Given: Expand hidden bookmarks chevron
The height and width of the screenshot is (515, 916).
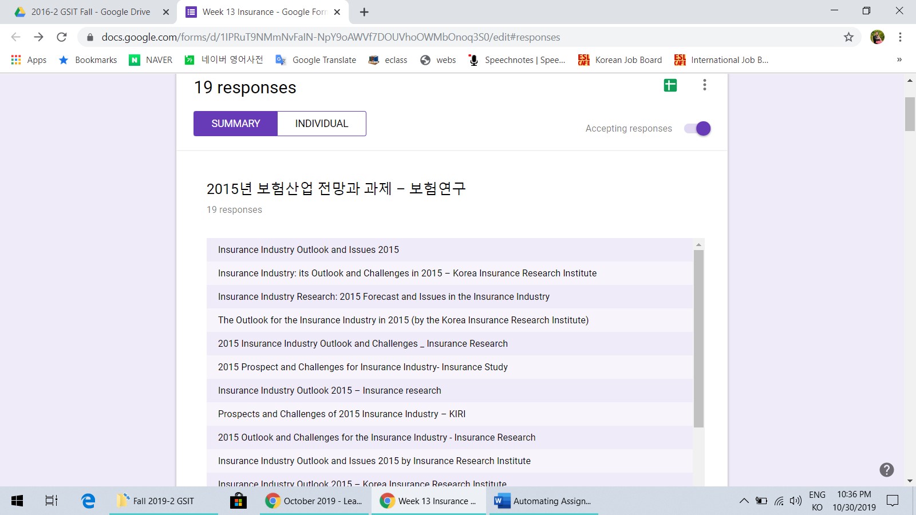Looking at the screenshot, I should [x=899, y=60].
